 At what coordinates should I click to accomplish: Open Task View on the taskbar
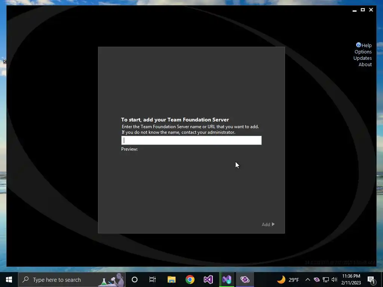153,280
